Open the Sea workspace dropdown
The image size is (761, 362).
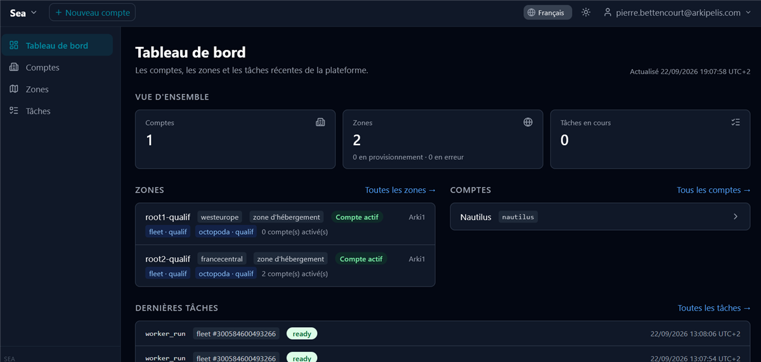click(x=23, y=13)
